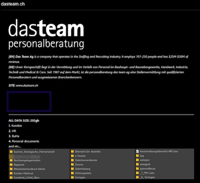Open the www.dasteam.ch site link

tap(27, 85)
